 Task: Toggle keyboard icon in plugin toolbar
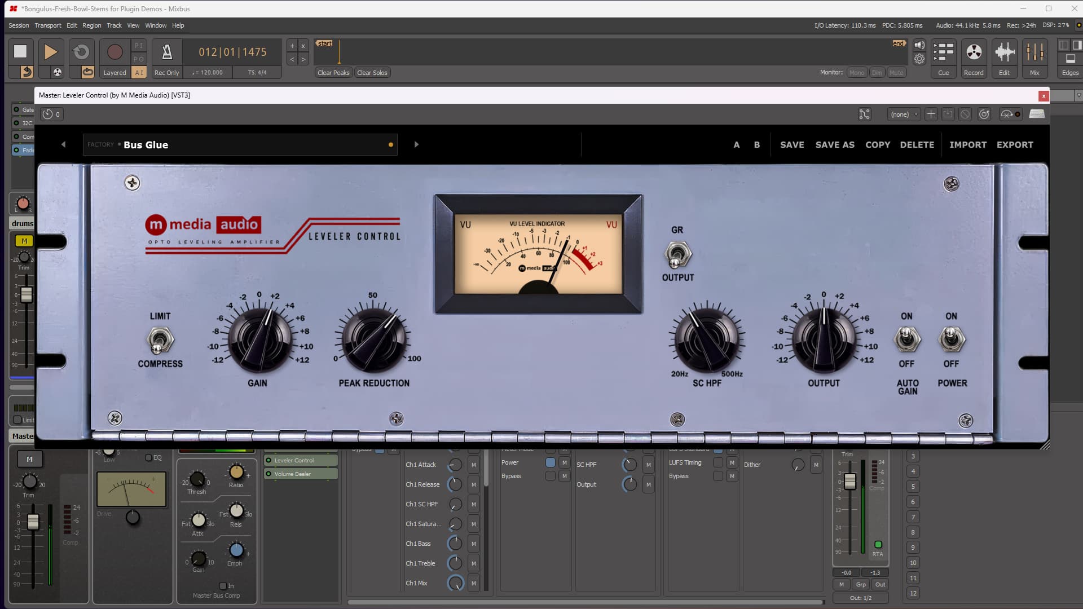(x=1037, y=114)
